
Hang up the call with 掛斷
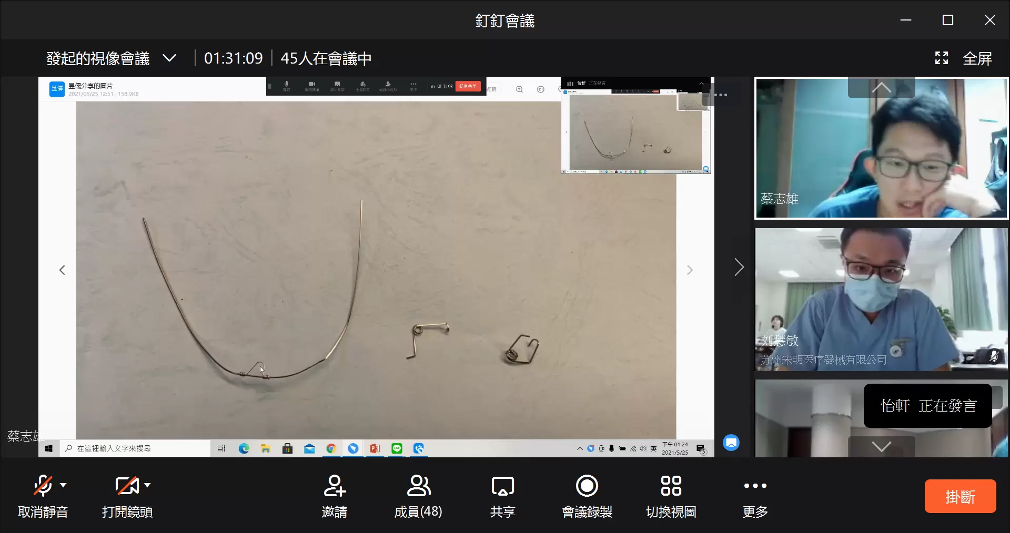pos(960,496)
